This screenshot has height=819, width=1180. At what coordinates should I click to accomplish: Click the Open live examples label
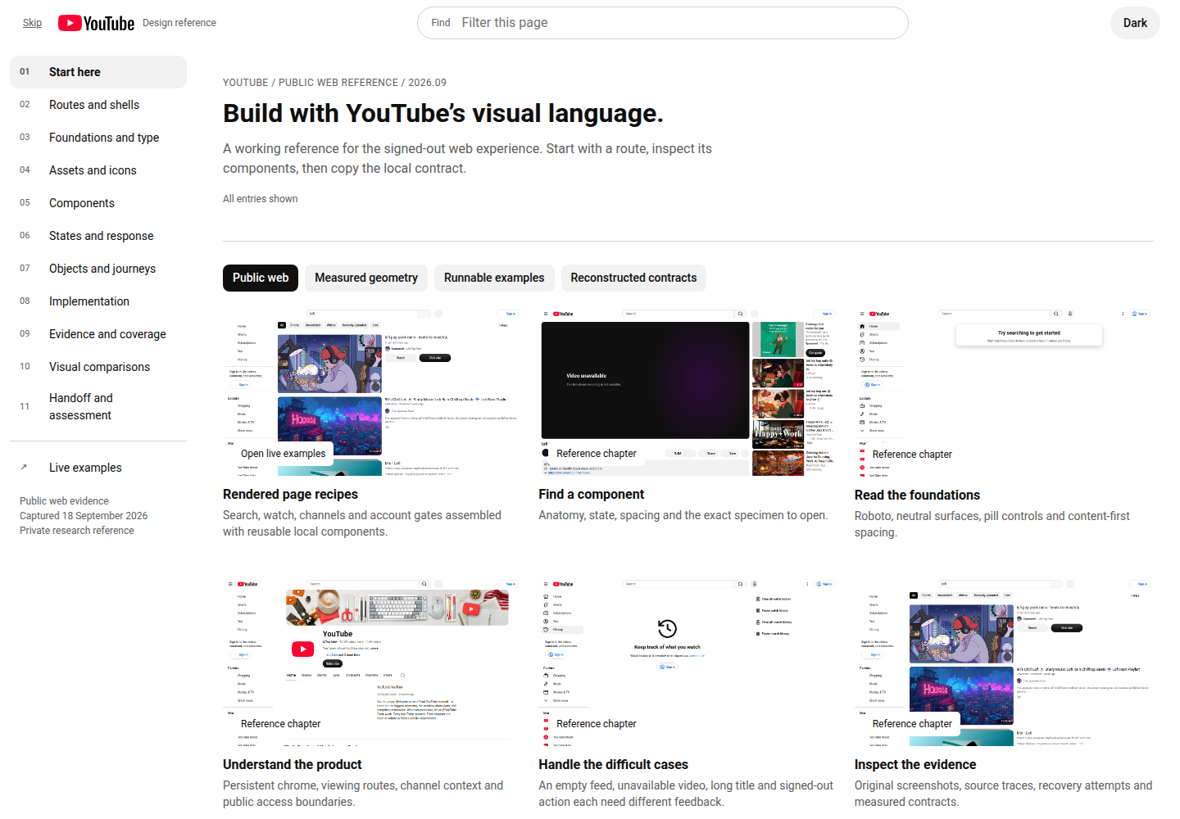tap(284, 454)
